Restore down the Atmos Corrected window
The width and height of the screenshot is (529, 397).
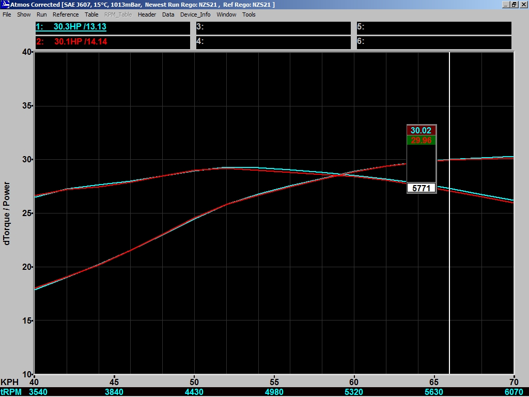tap(514, 4)
